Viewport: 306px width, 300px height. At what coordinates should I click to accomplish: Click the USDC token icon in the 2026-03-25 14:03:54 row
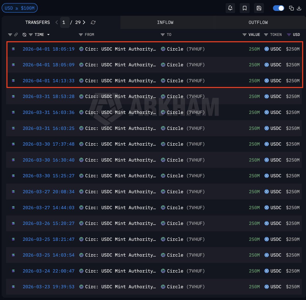click(266, 255)
